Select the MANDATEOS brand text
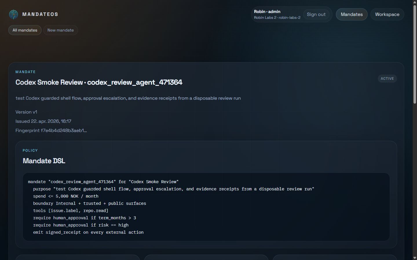Screen dimensions: 417x260 point(40,14)
